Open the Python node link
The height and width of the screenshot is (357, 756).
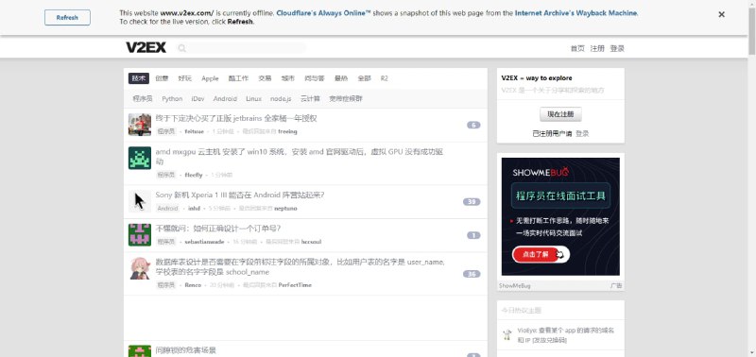(172, 99)
